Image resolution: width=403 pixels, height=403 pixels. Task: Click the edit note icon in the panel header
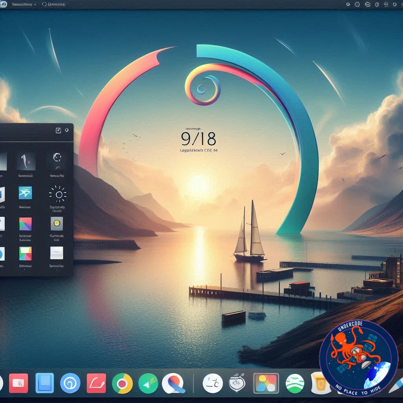[58, 130]
